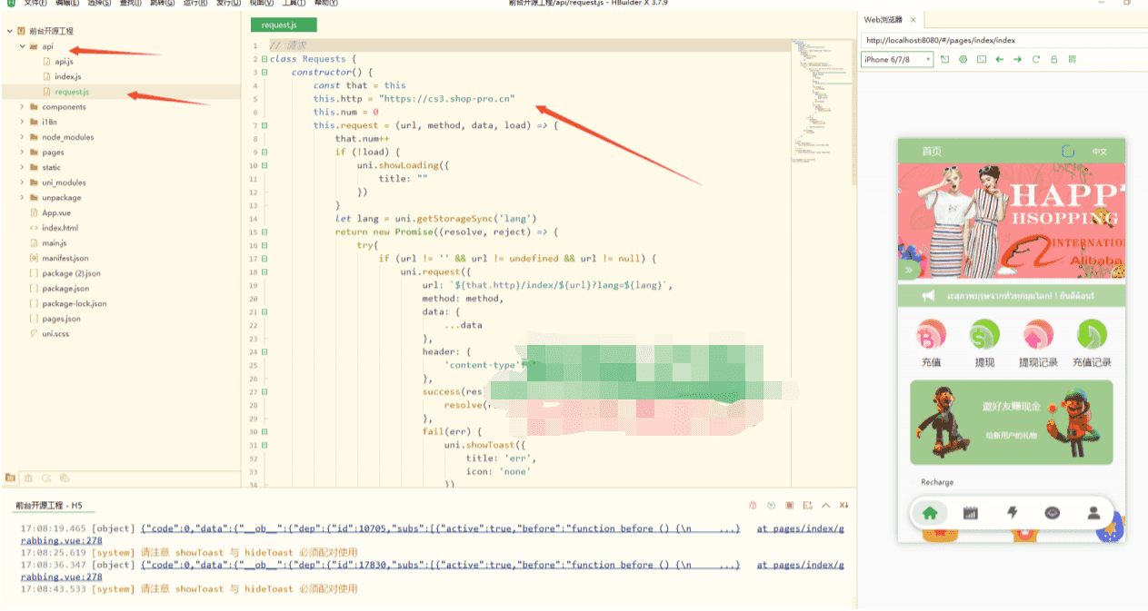Open the index.js file in api folder
This screenshot has height=611, width=1148.
click(x=67, y=76)
